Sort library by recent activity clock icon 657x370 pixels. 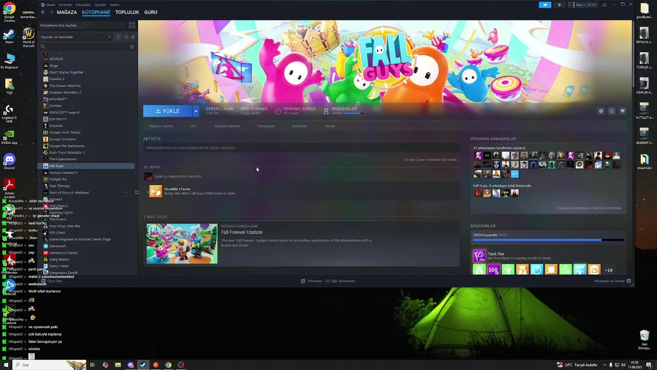pyautogui.click(x=126, y=37)
